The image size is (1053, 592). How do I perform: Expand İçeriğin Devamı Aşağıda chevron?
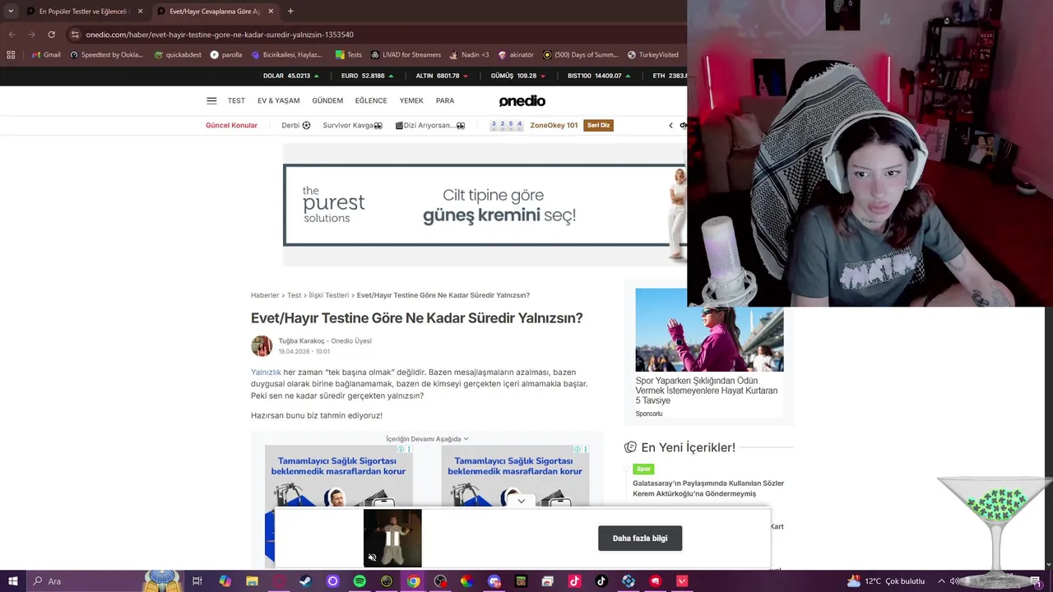pos(466,439)
